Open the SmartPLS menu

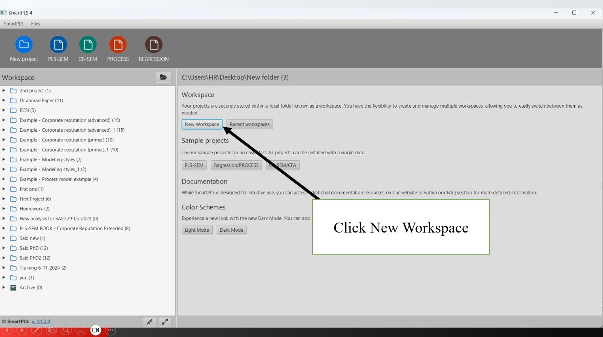click(x=14, y=24)
